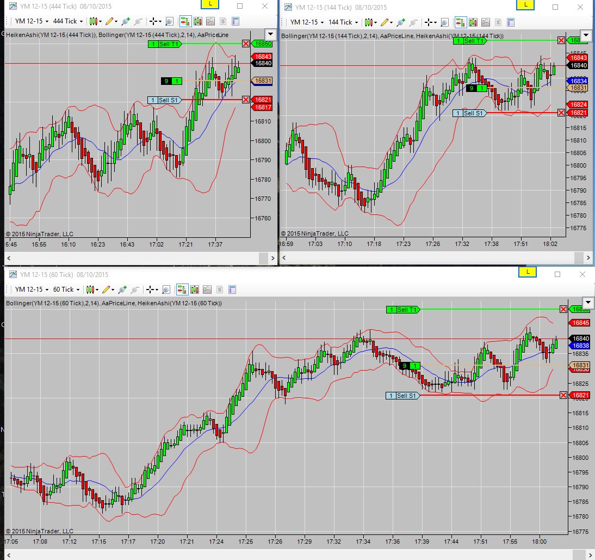Open data series icon in 444 Tick chart

click(x=198, y=21)
